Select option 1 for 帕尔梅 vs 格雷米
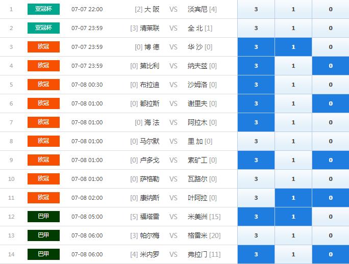This screenshot has height=264, width=349. (x=293, y=235)
